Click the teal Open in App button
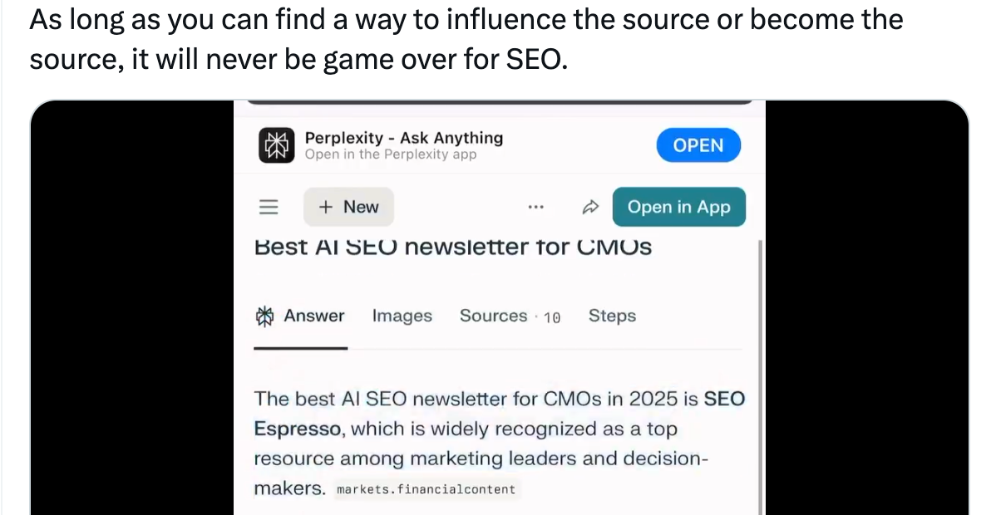Image resolution: width=996 pixels, height=515 pixels. click(x=678, y=207)
